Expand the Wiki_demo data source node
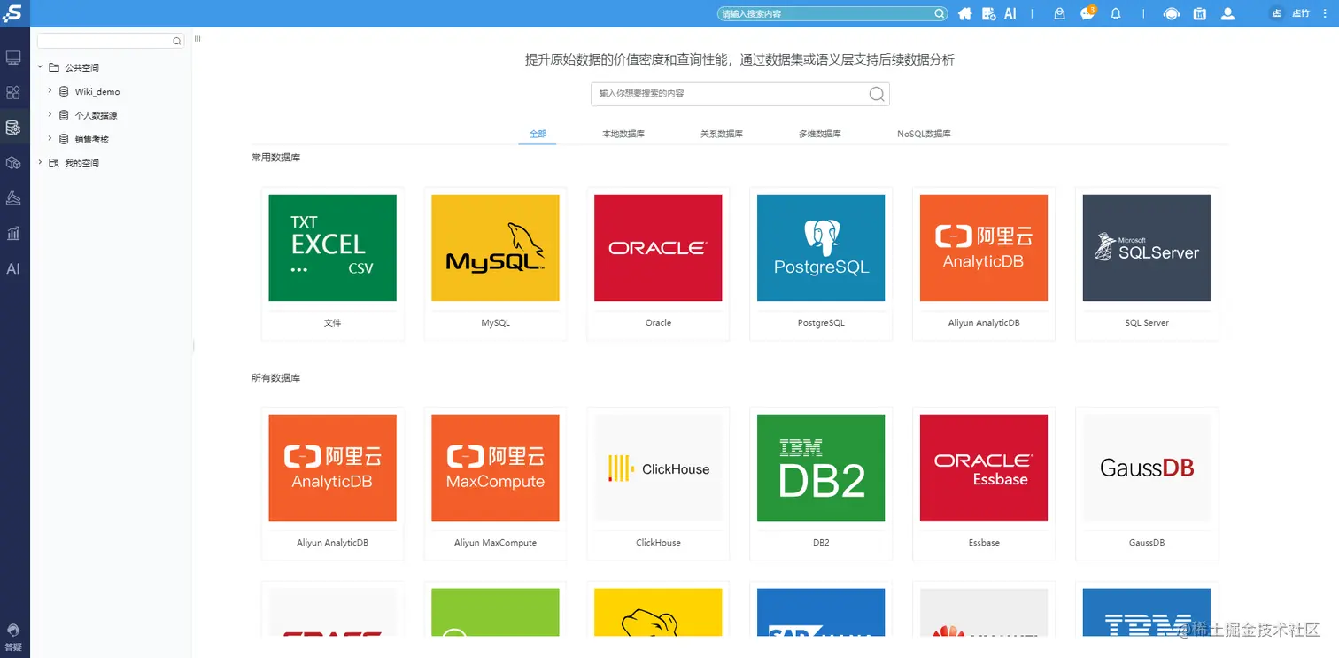 (x=50, y=90)
